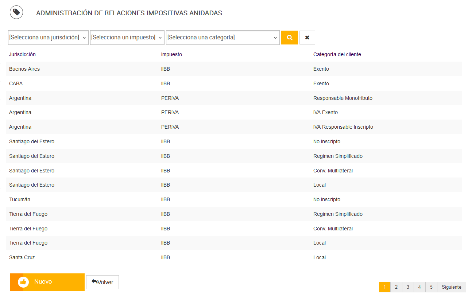
Task: Click the orange search magnifier button
Action: [290, 38]
